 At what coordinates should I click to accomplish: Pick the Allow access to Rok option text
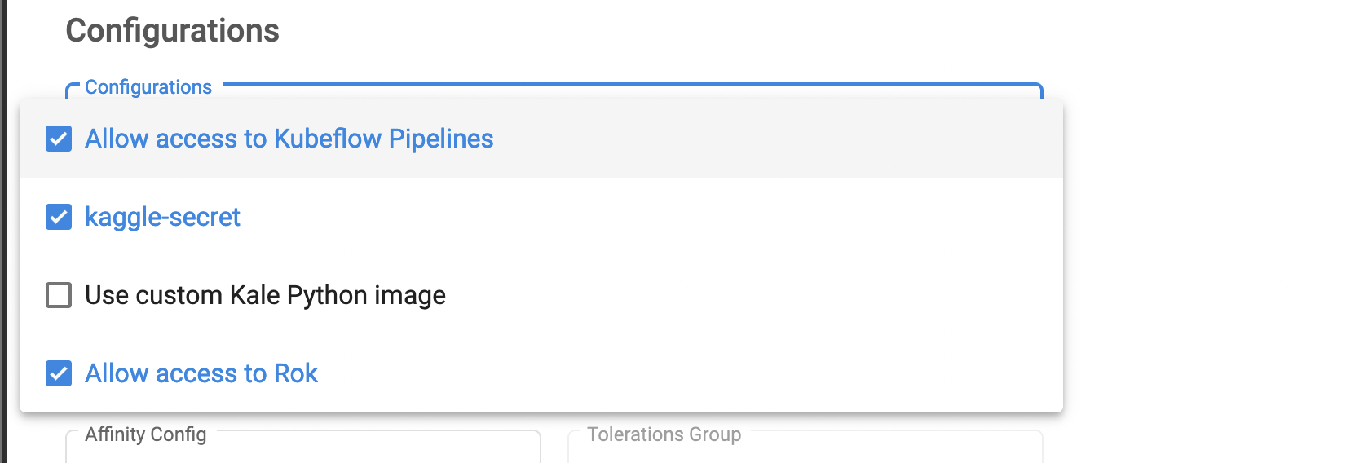tap(201, 373)
